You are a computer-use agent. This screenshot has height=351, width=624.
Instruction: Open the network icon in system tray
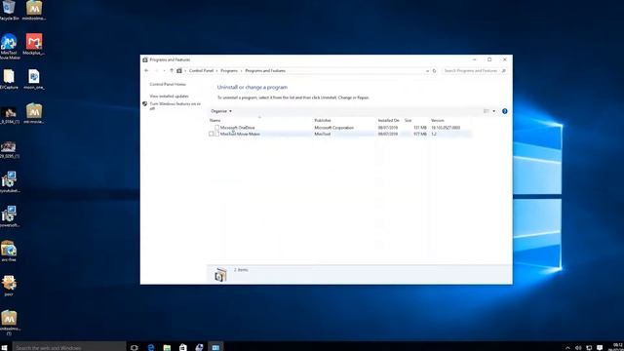click(589, 348)
